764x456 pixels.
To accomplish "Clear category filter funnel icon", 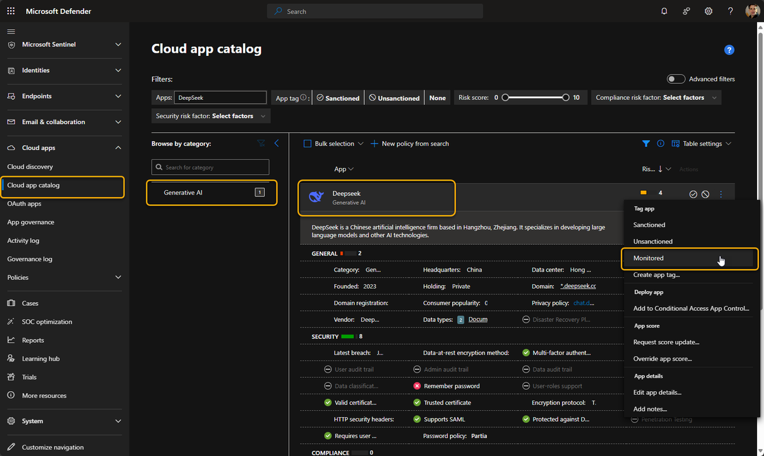I will point(261,144).
